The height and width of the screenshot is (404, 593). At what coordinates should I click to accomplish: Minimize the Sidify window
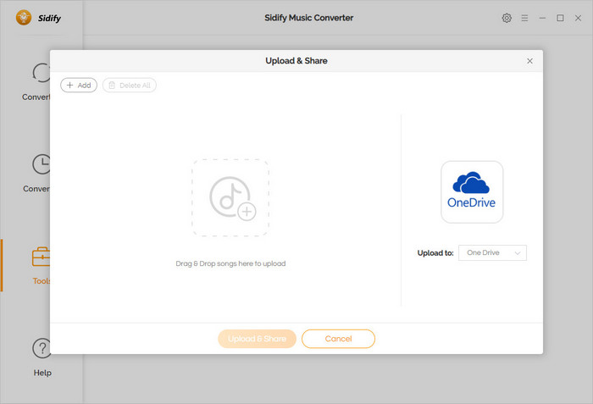(542, 18)
